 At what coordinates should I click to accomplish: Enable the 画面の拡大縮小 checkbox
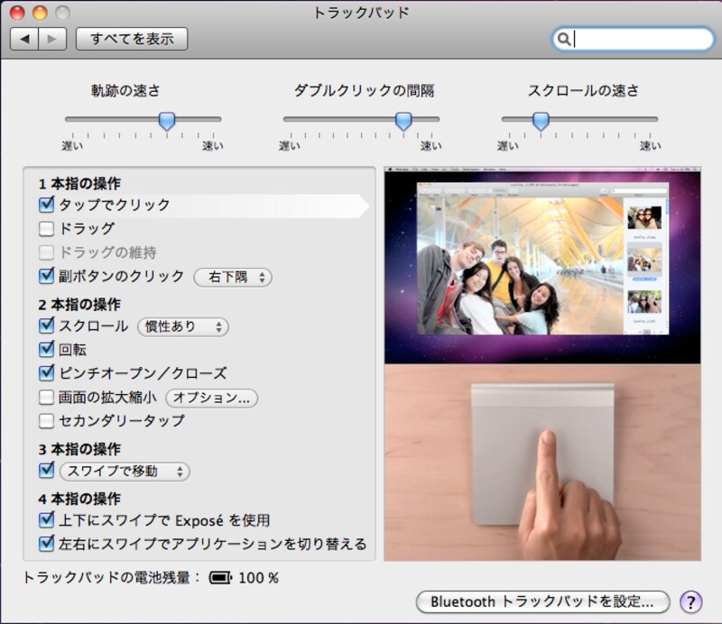(46, 398)
